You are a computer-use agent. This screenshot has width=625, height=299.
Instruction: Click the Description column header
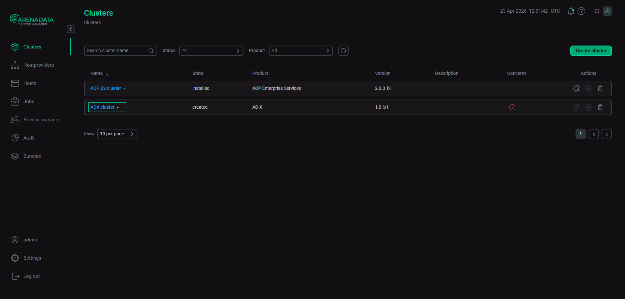tap(446, 74)
